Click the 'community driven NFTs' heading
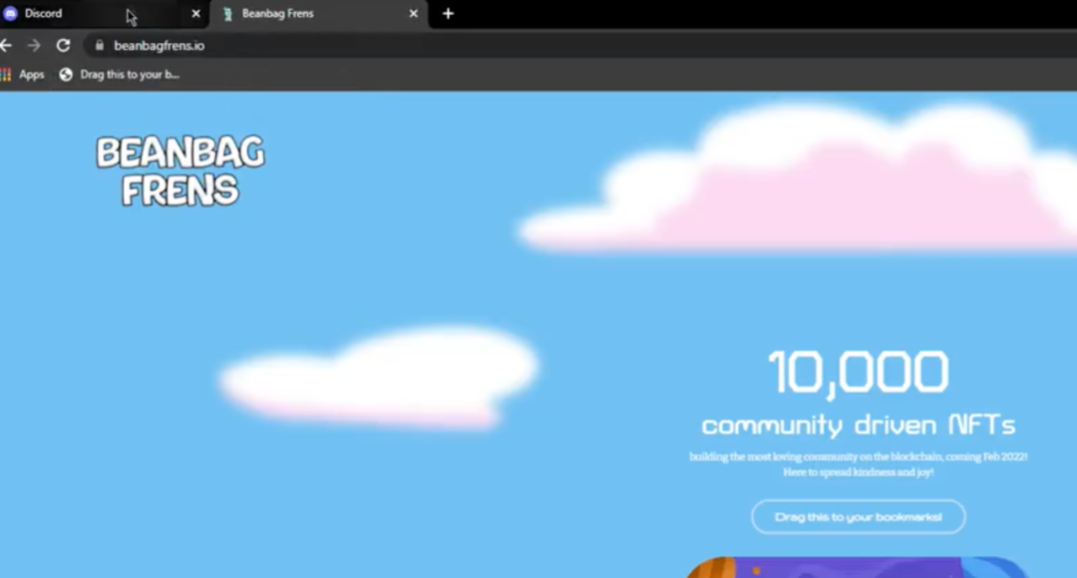 click(x=858, y=426)
